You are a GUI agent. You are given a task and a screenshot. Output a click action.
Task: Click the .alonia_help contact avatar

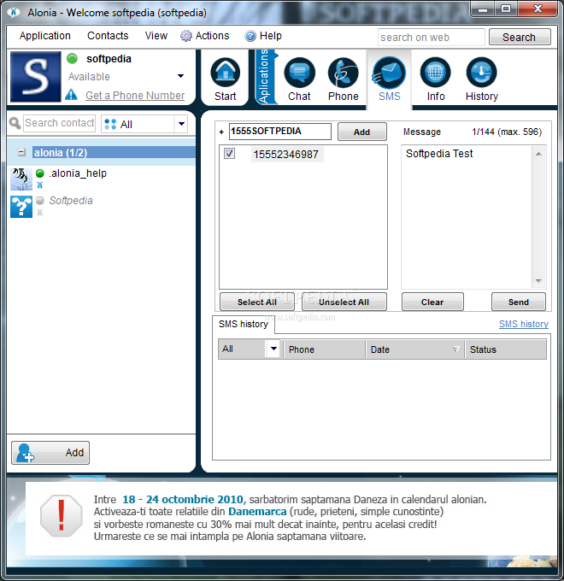click(x=21, y=179)
